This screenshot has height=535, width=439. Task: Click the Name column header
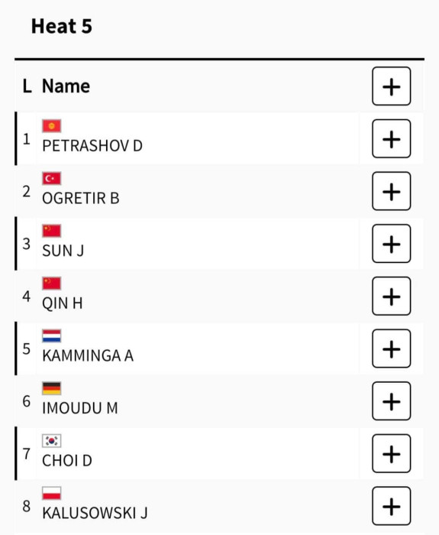coord(66,86)
